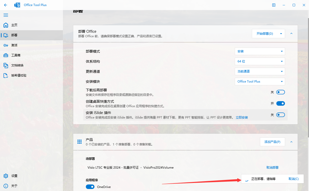309x191 pixels.
Task: Maximize the Office Tool Plus window
Action: [x=294, y=5]
